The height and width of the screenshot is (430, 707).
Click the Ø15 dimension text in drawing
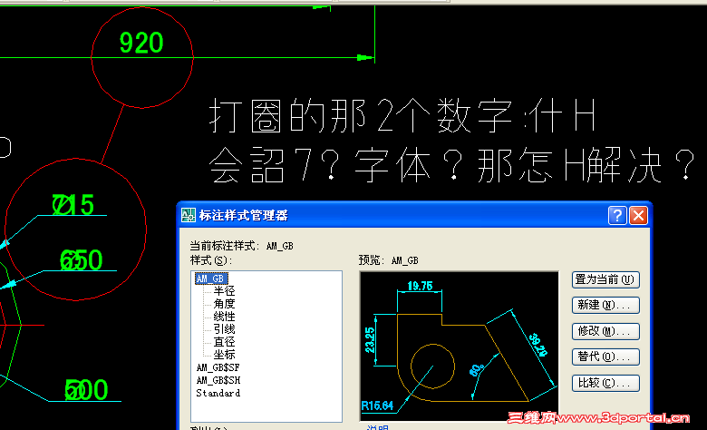(x=73, y=205)
